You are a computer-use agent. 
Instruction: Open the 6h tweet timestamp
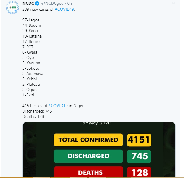pyautogui.click(x=69, y=4)
